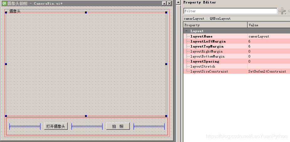This screenshot has width=290, height=142.
Task: Select the spacer between the two buttons
Action: [87, 126]
